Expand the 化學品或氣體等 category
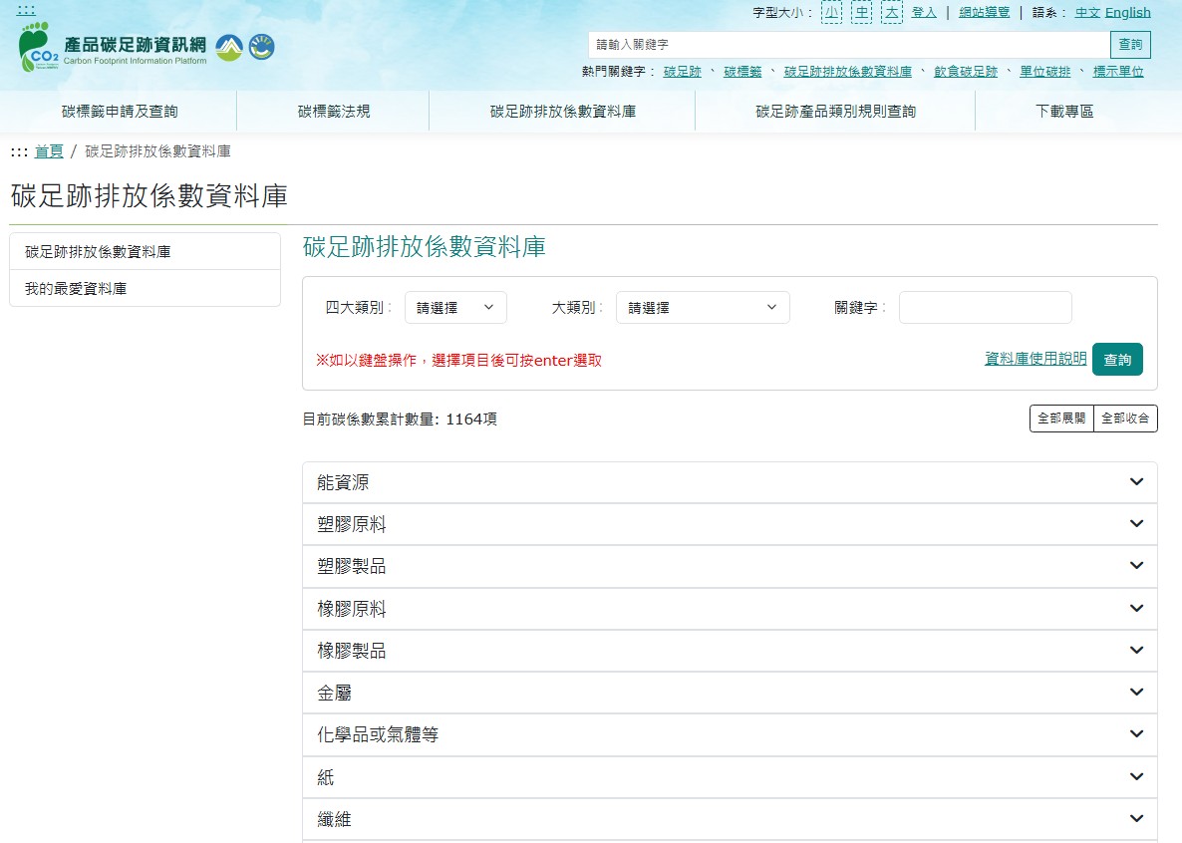1182x843 pixels. coord(730,734)
